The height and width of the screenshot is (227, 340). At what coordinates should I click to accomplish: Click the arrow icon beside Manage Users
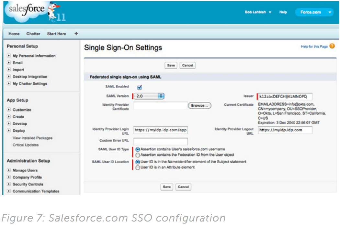(x=9, y=170)
